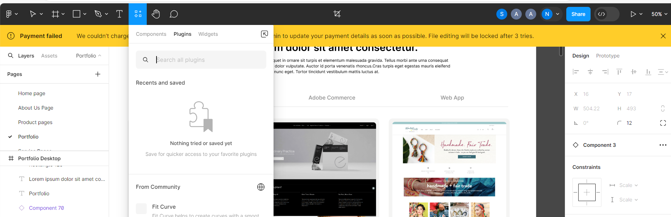671x217 pixels.
Task: Detach plugins panel with pop-out icon
Action: [264, 34]
